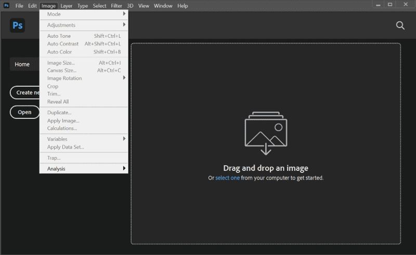Open the Type menu
Screen dimensions: 416x255
point(83,6)
